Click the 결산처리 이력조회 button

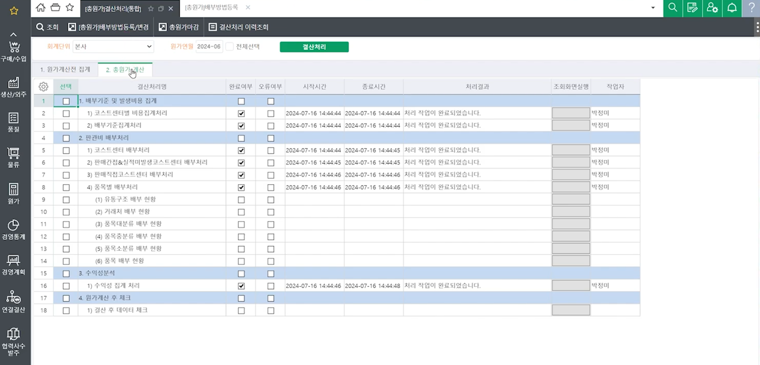tap(239, 27)
